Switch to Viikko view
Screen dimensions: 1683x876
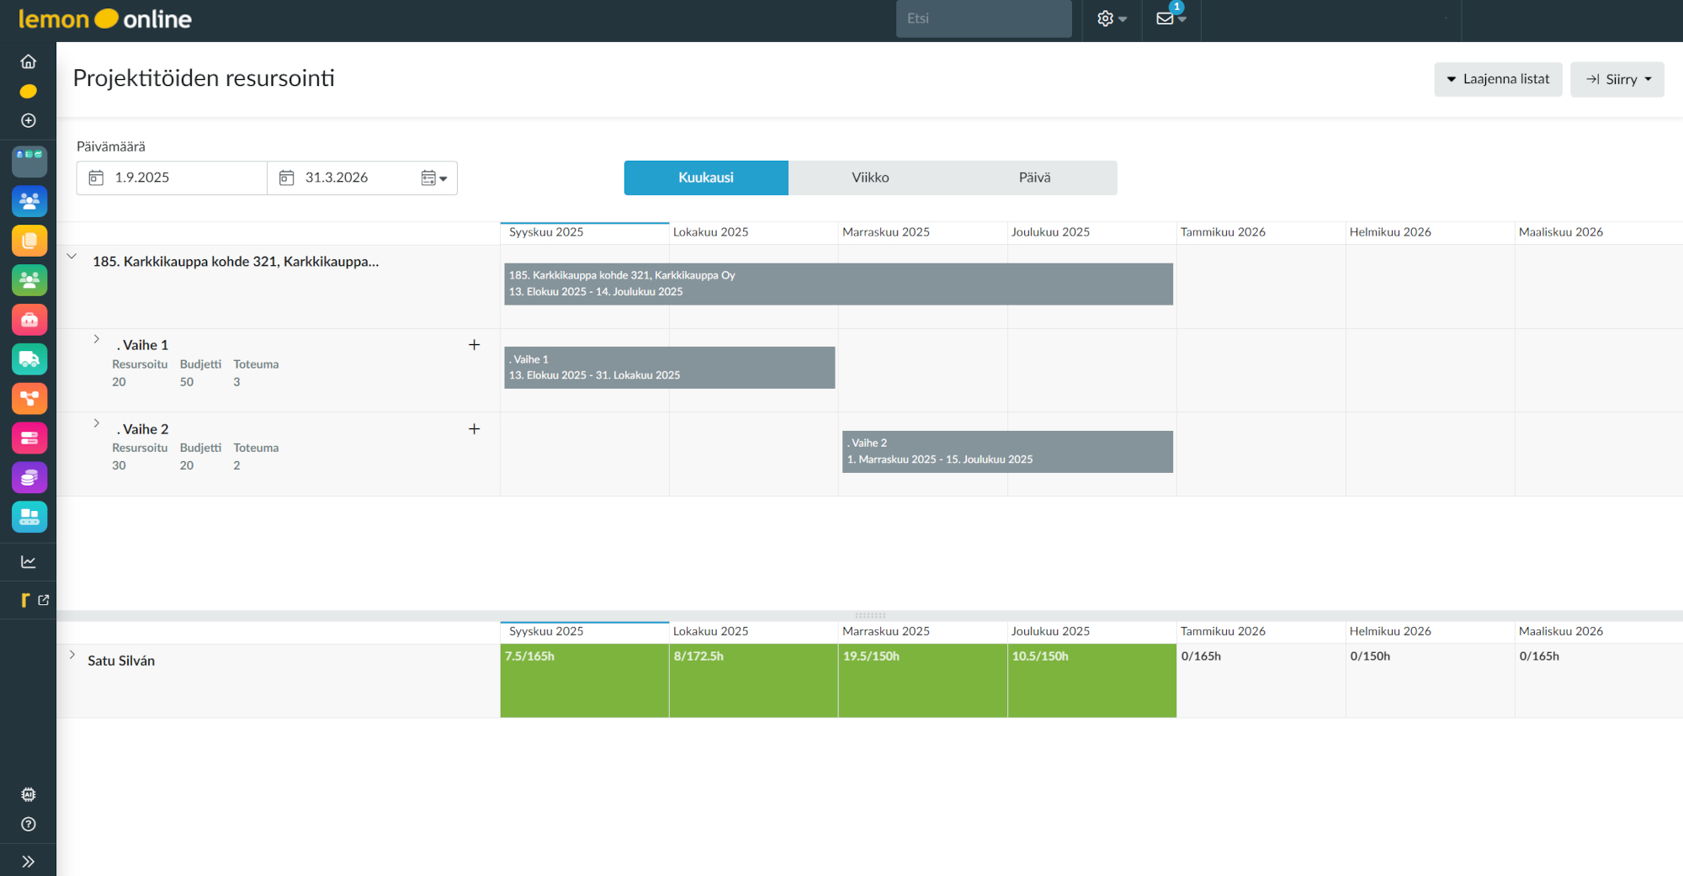coord(869,178)
